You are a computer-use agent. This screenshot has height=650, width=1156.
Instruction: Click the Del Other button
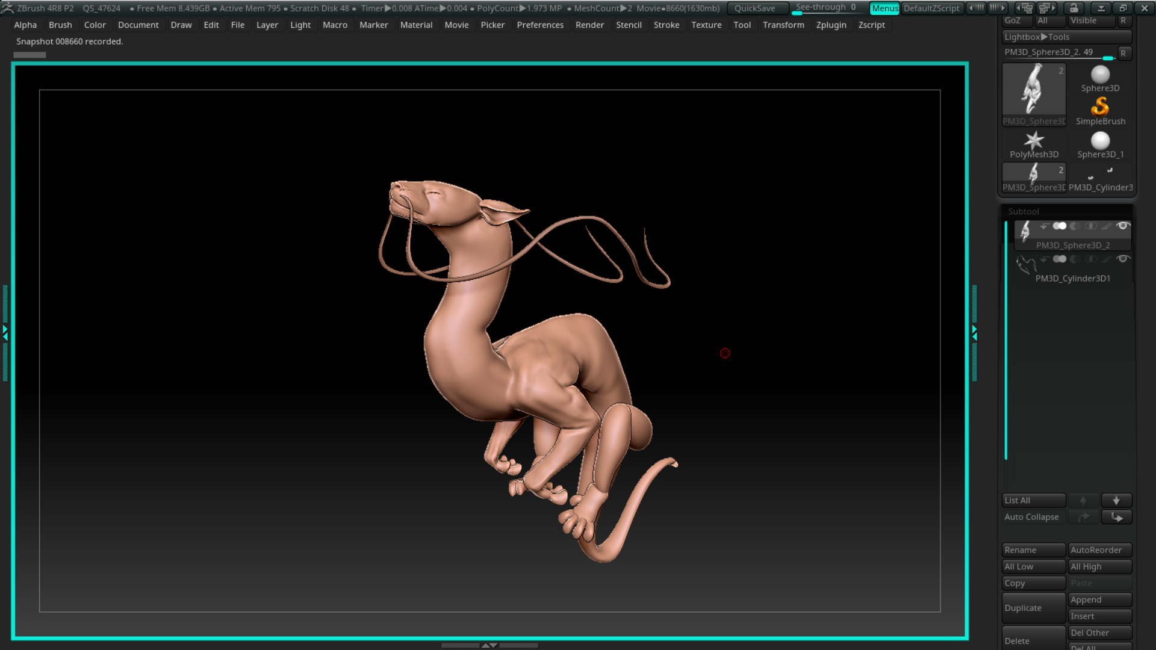tap(1100, 633)
